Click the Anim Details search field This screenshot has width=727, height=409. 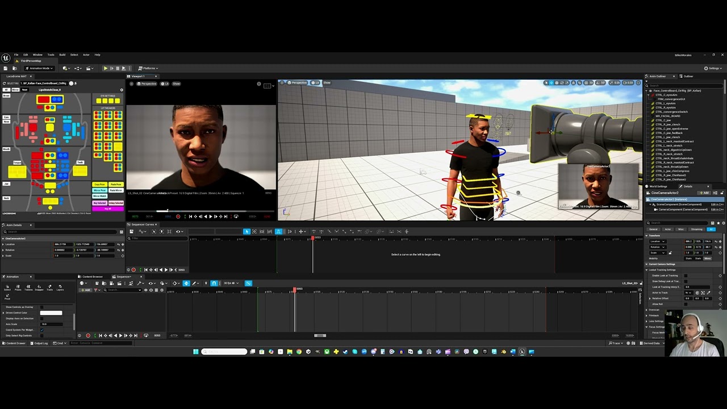[x=60, y=232]
